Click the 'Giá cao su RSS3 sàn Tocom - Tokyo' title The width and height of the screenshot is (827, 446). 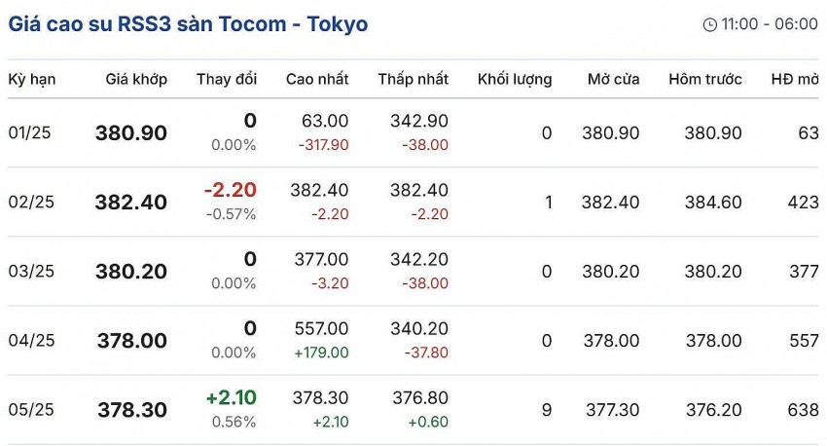point(188,23)
